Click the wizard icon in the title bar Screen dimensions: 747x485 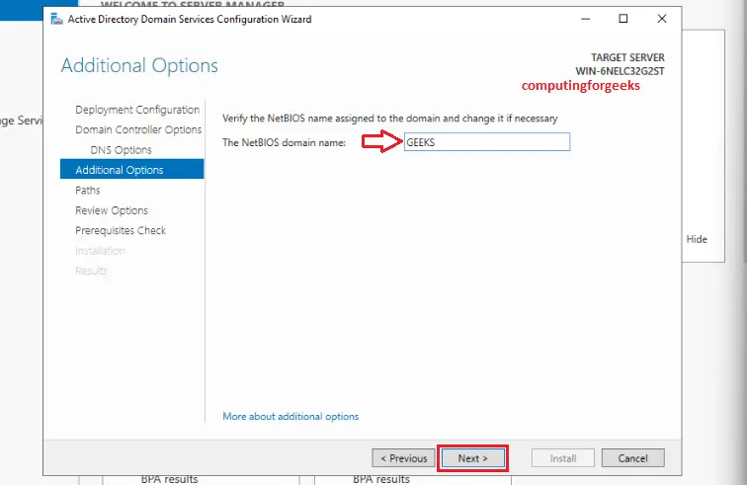pos(56,19)
